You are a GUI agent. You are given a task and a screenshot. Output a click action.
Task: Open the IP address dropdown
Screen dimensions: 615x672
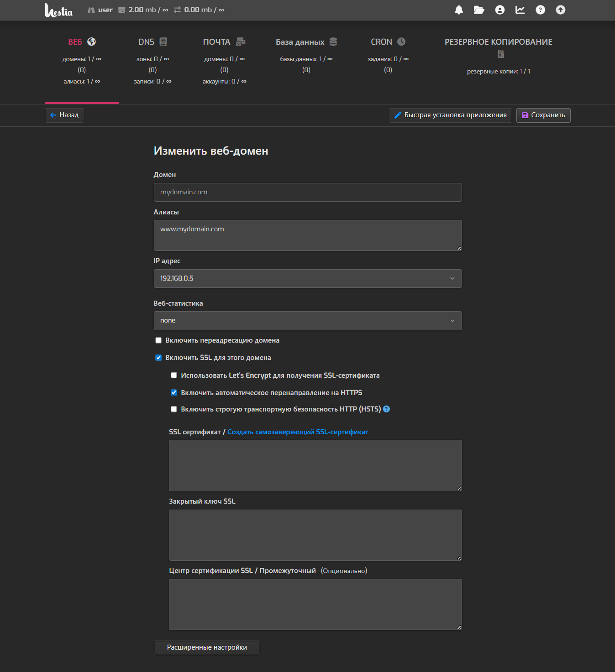[x=308, y=278]
